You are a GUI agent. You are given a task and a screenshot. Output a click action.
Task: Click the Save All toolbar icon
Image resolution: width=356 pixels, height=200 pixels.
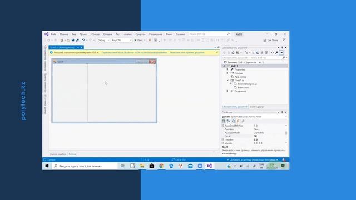(77, 40)
